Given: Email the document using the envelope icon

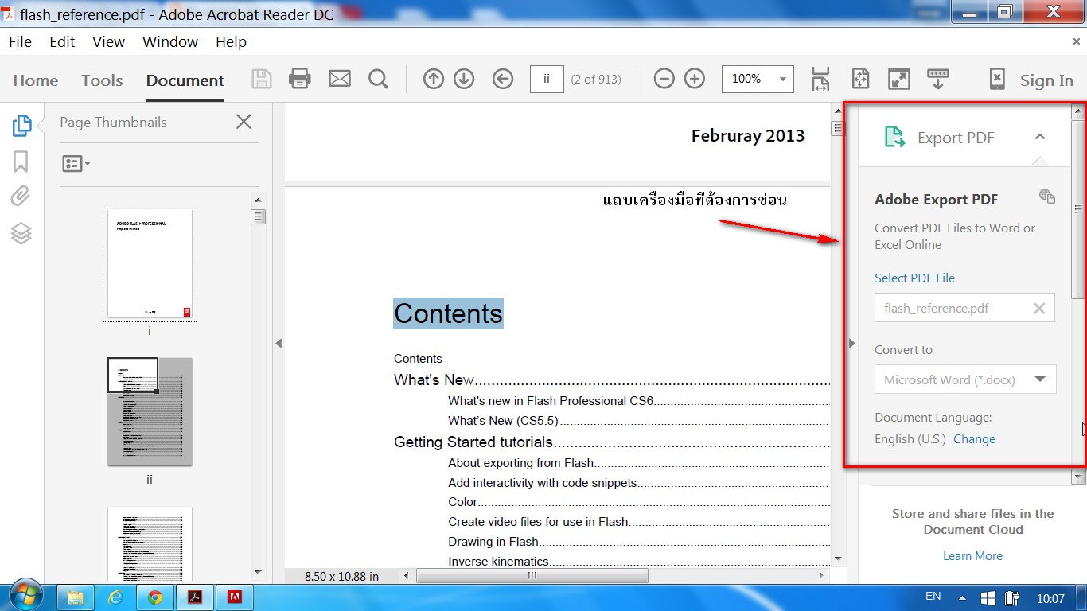Looking at the screenshot, I should coord(340,79).
